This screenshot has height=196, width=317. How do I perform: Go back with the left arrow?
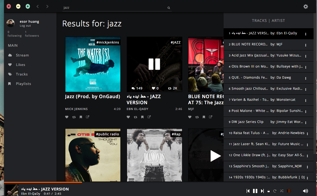pos(38,6)
